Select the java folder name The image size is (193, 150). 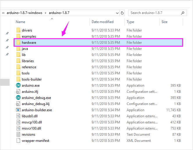(x=25, y=49)
